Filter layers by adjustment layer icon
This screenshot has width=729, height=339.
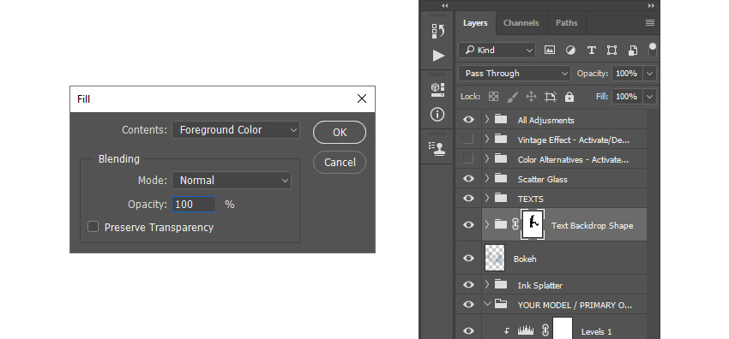pyautogui.click(x=570, y=51)
